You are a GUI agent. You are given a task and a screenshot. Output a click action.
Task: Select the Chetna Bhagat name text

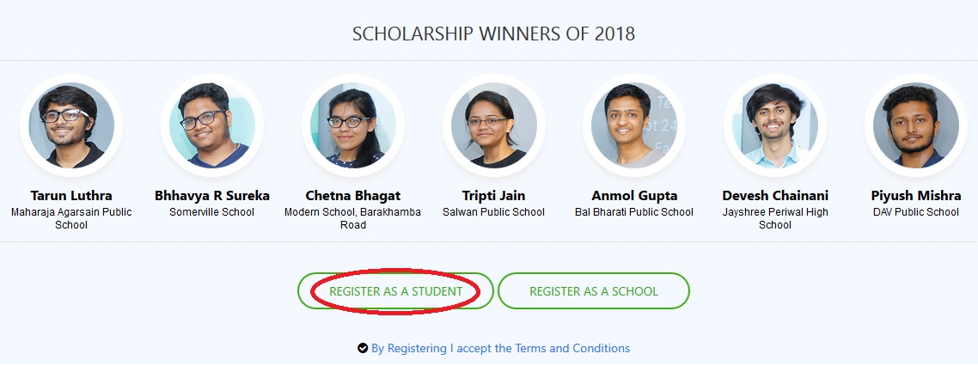point(353,195)
